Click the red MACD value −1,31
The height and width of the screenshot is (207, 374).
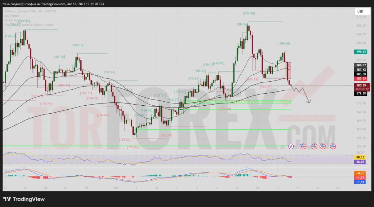360,178
